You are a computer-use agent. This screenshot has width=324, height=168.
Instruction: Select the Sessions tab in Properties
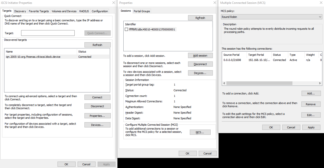(x=126, y=11)
